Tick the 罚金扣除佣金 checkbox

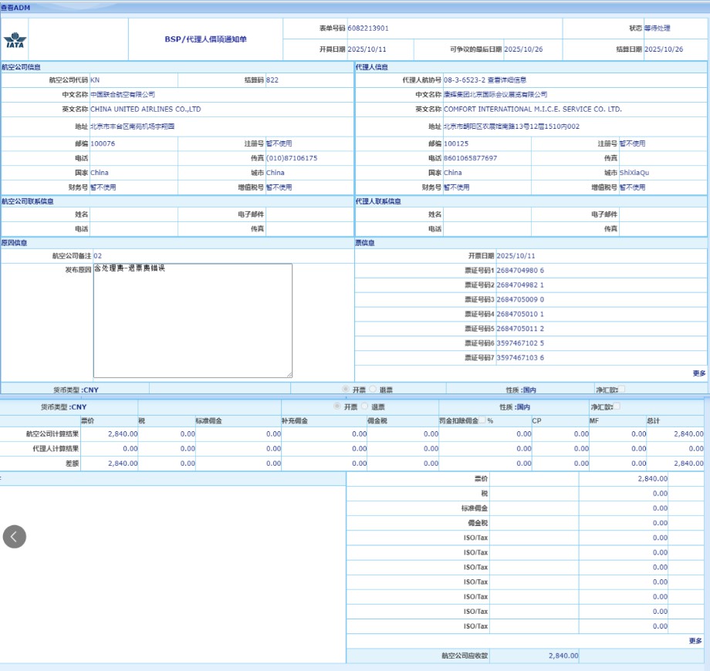[x=483, y=421]
